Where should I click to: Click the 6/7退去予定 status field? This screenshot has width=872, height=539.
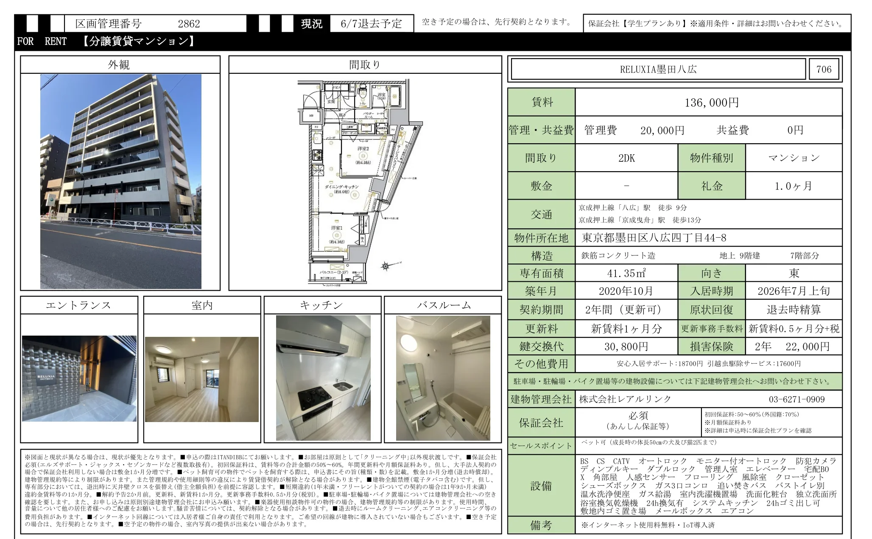371,24
